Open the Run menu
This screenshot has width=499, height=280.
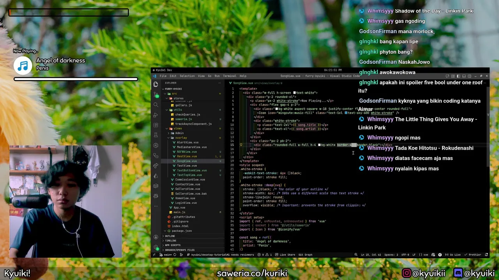click(217, 76)
